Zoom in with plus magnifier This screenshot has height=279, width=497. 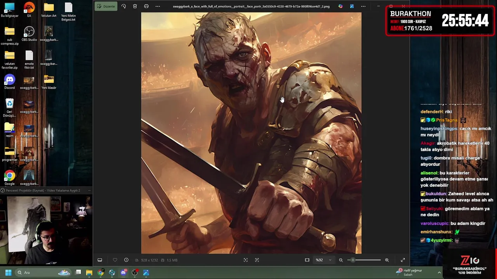387,260
